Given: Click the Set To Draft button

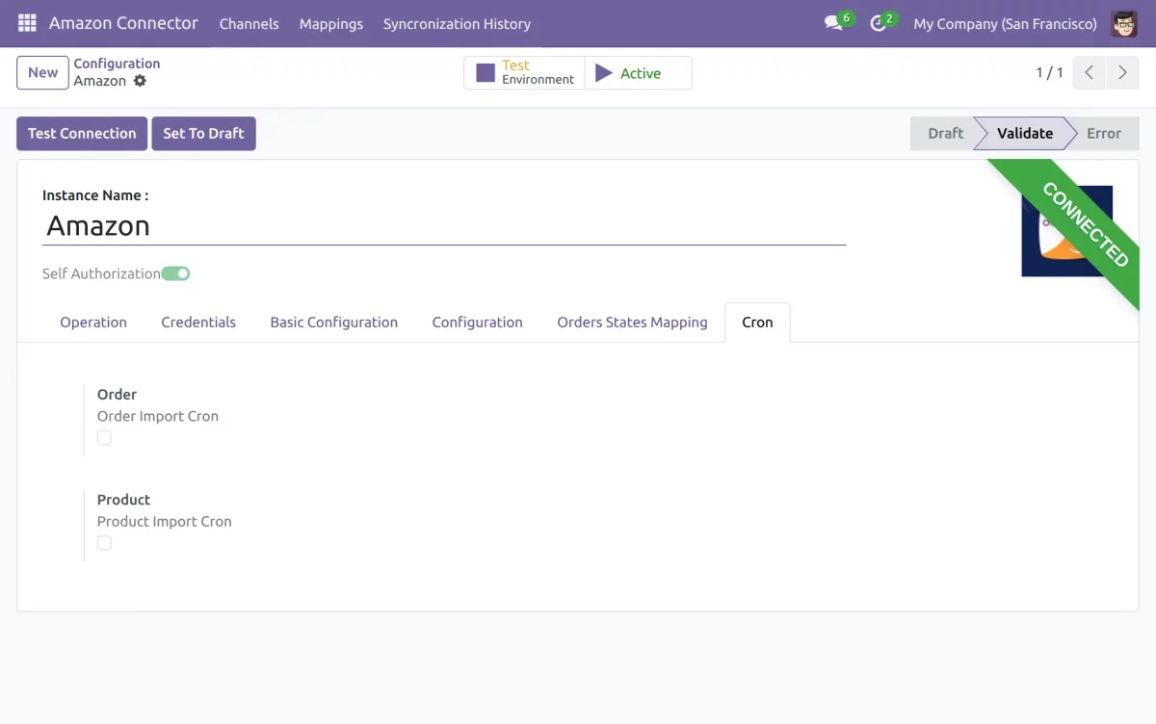Looking at the screenshot, I should (x=203, y=134).
